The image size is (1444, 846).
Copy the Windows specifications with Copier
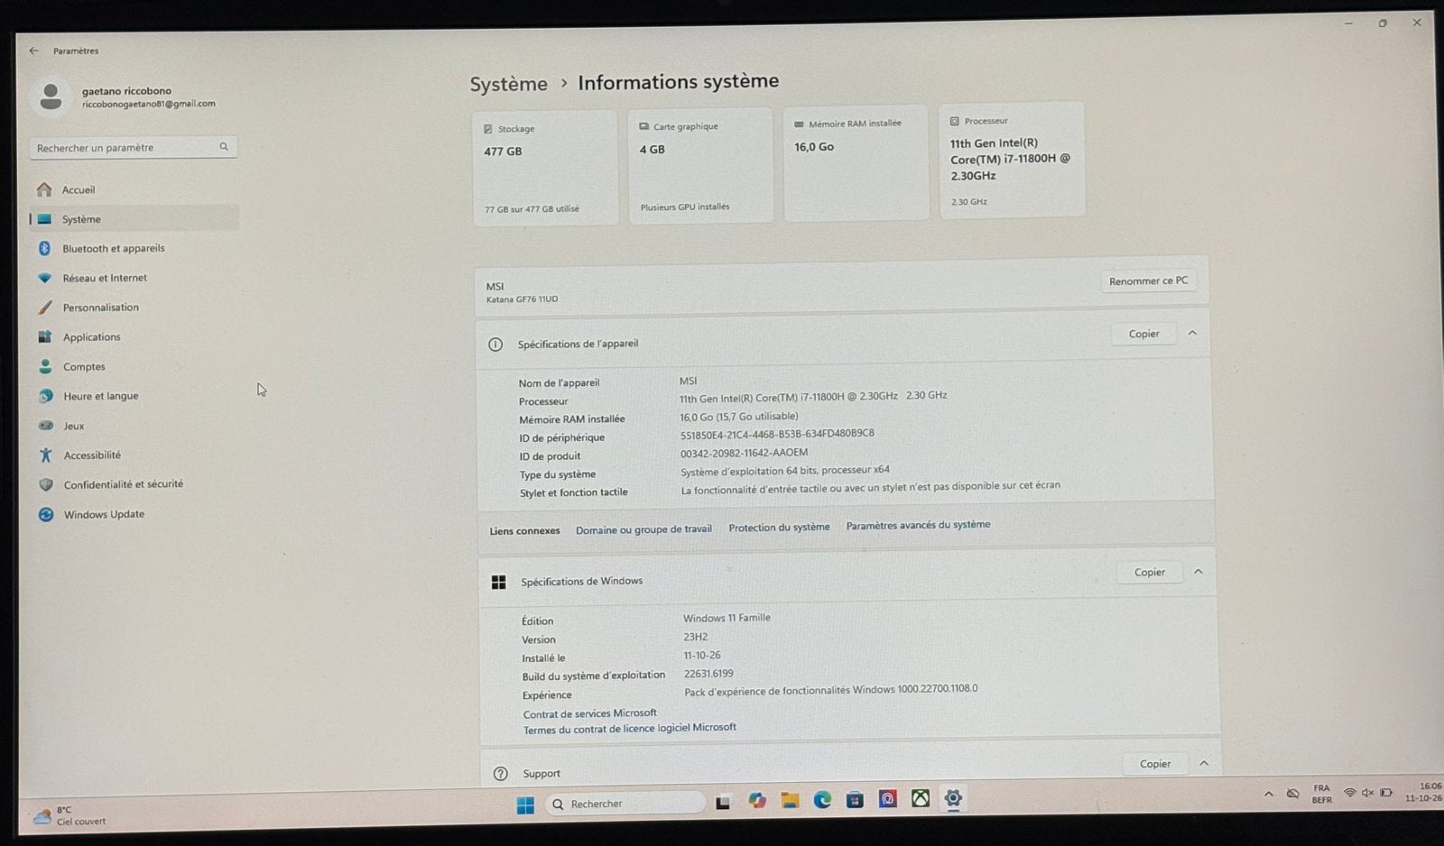click(1150, 572)
